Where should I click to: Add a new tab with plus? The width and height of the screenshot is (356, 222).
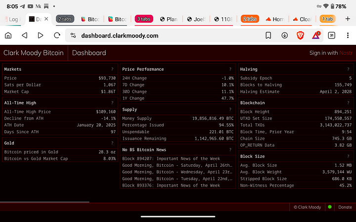tap(348, 19)
